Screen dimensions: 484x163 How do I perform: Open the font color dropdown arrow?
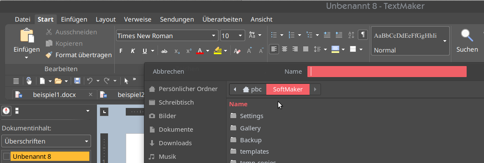[207, 51]
